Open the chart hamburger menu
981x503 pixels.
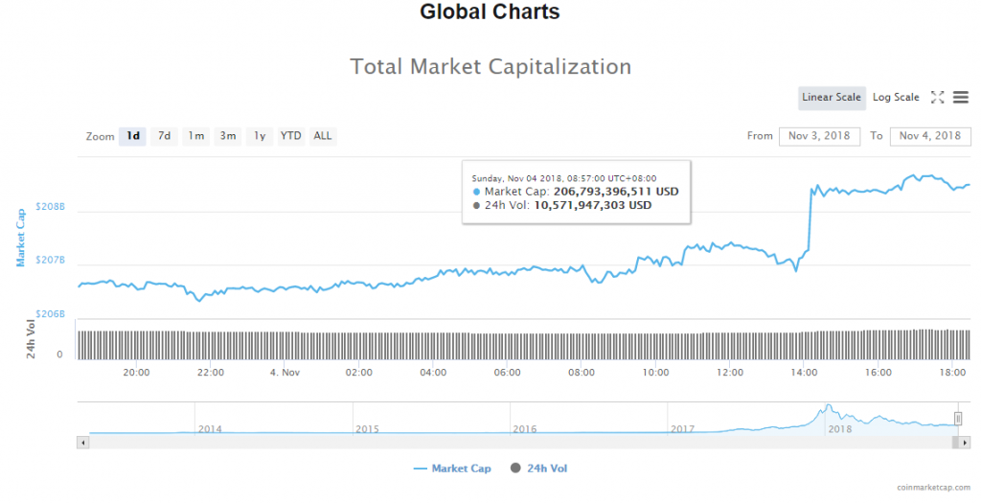click(x=961, y=97)
